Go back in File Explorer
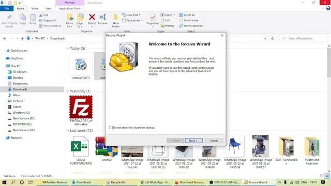The width and height of the screenshot is (331, 186). coord(5,39)
